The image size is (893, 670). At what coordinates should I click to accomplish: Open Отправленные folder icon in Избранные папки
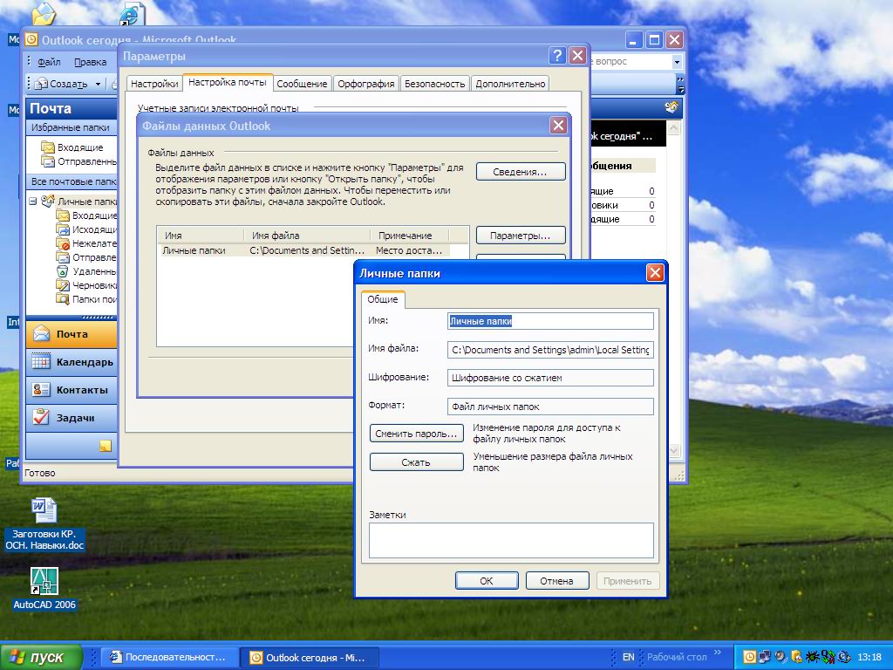point(48,161)
